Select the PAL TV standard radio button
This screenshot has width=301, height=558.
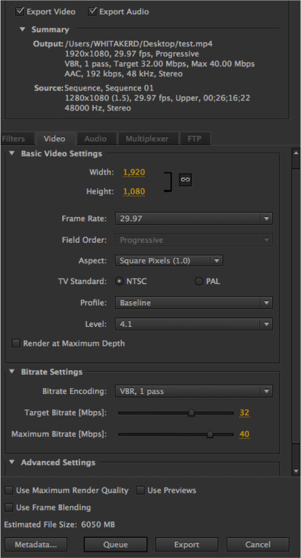pyautogui.click(x=199, y=281)
